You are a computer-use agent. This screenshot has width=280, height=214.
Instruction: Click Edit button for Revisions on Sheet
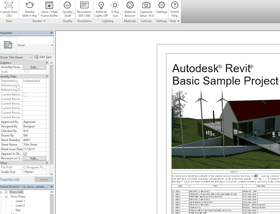click(x=34, y=158)
